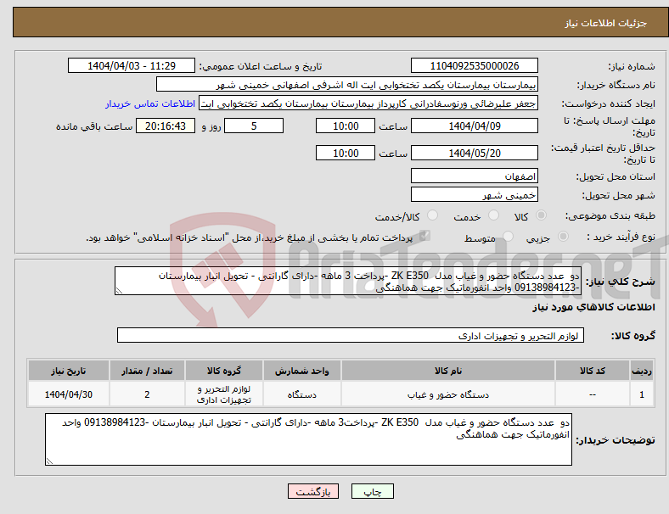Select the کالا radio button
This screenshot has width=669, height=514.
click(541, 215)
